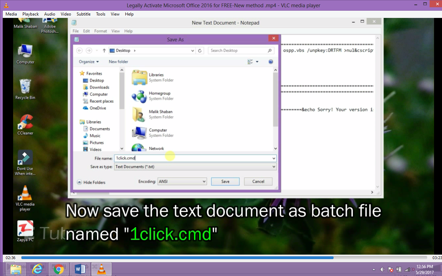Viewport: 442px width, 276px height.
Task: Click the Forward navigation arrow in Save As
Action: click(x=89, y=51)
